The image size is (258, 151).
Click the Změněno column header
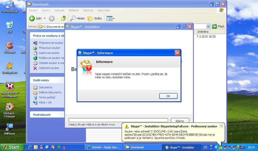coord(210,32)
